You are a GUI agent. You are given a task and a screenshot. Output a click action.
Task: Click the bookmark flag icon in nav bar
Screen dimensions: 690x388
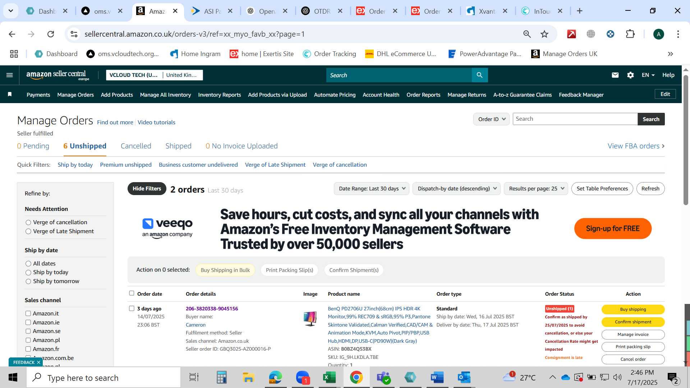click(10, 94)
